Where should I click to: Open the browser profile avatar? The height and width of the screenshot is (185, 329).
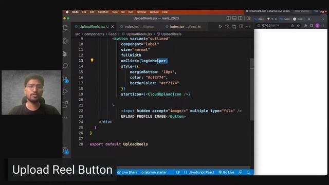[318, 26]
